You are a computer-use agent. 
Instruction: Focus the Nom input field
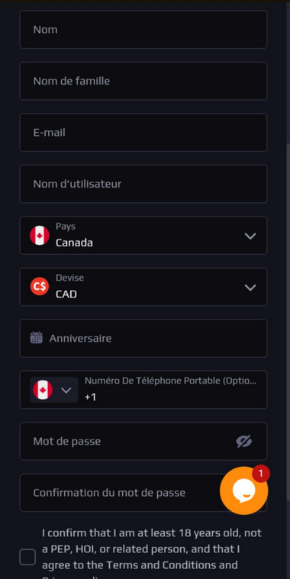point(143,30)
